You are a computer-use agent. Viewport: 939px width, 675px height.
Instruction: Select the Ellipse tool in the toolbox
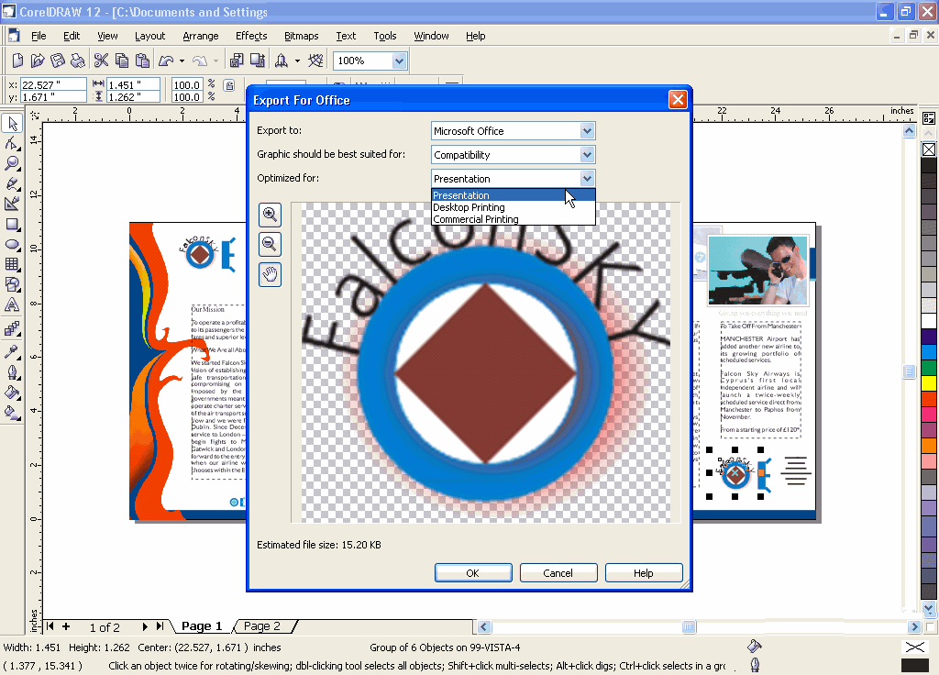12,244
